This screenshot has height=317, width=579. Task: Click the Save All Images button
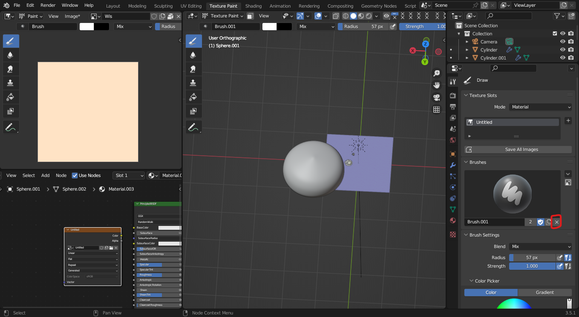[518, 149]
